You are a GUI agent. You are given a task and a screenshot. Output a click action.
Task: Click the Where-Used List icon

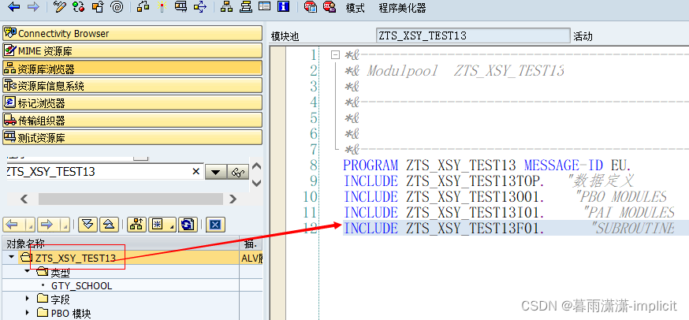click(x=200, y=7)
